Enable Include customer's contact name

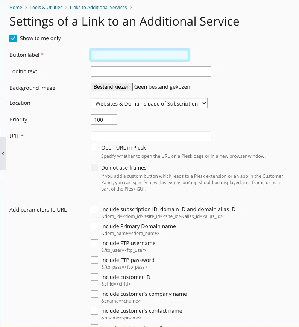[94, 311]
